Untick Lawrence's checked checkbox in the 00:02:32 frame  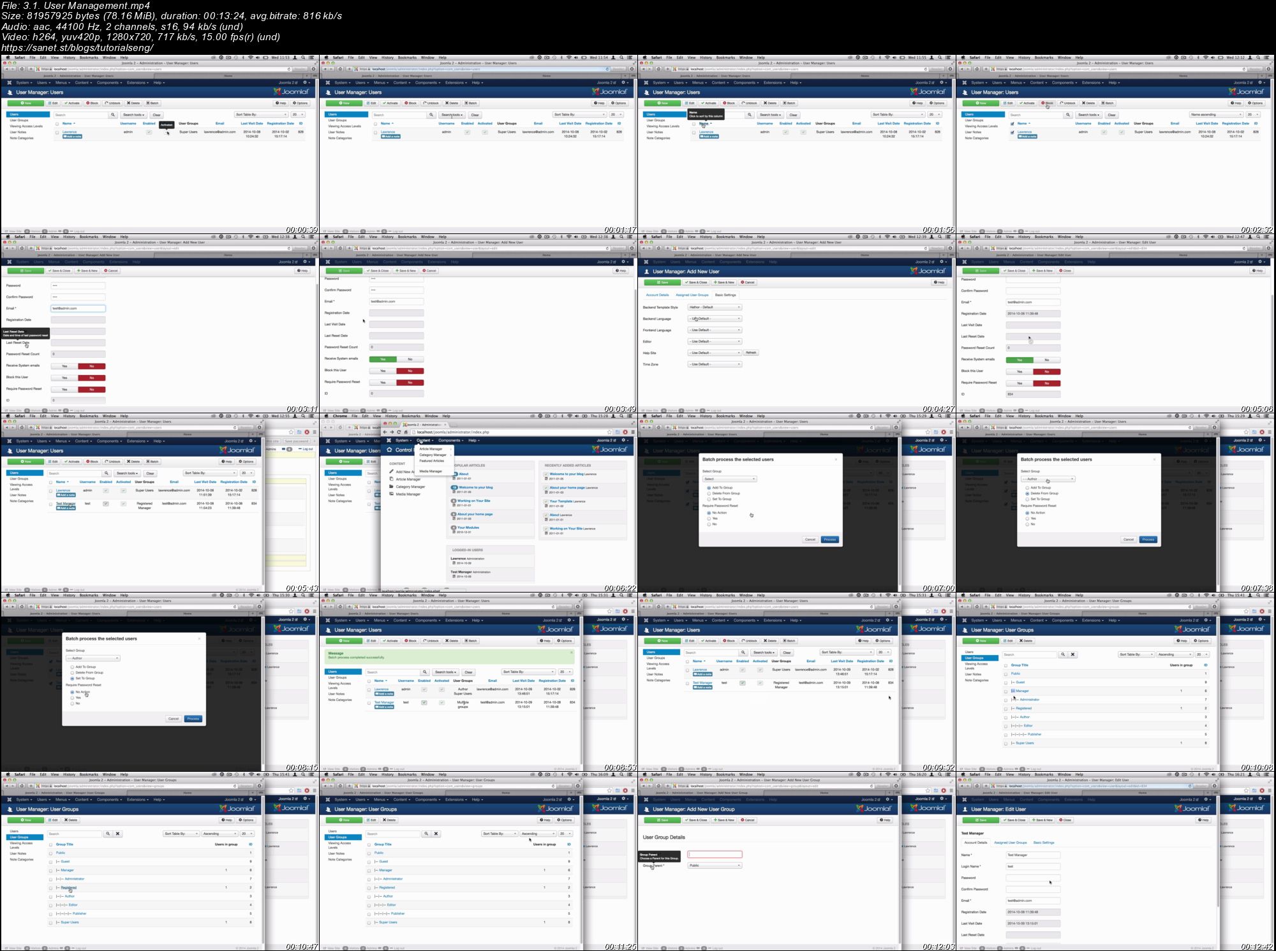click(1012, 133)
